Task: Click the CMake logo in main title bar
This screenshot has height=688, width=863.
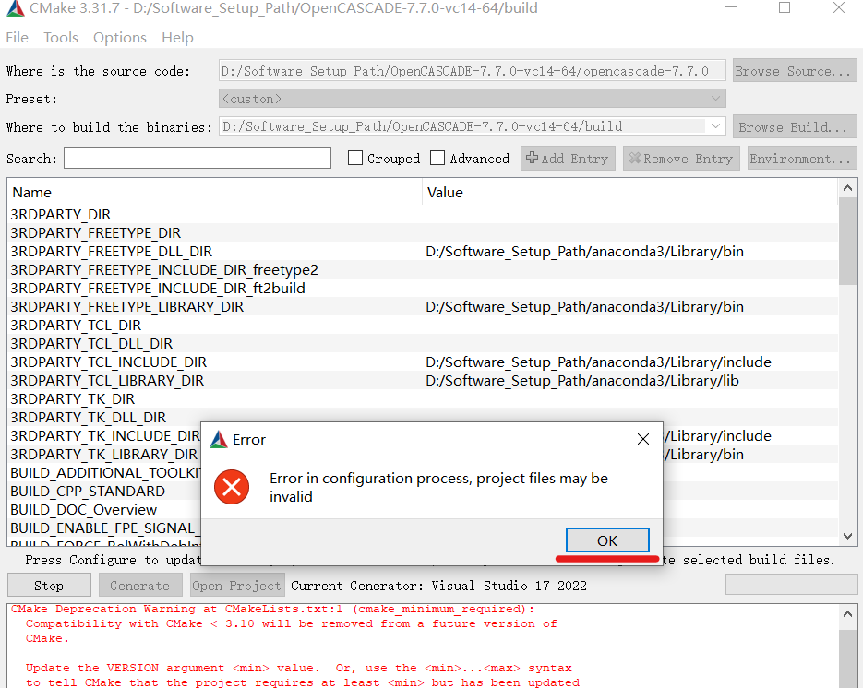Action: click(x=16, y=8)
